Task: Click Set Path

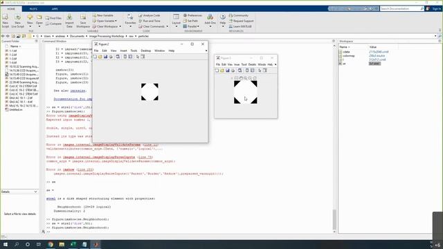Action: click(x=191, y=21)
